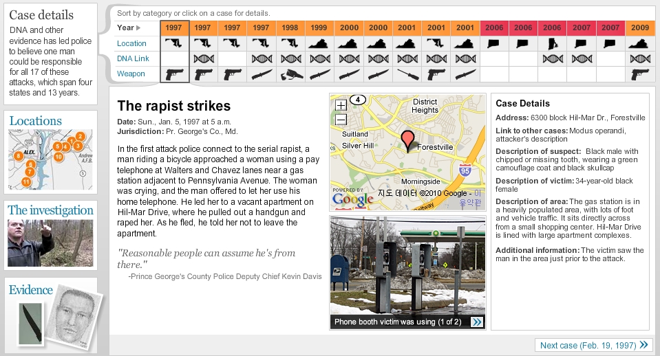Click orange marker 7 on Locations map
660x356 pixels.
pyautogui.click(x=30, y=172)
